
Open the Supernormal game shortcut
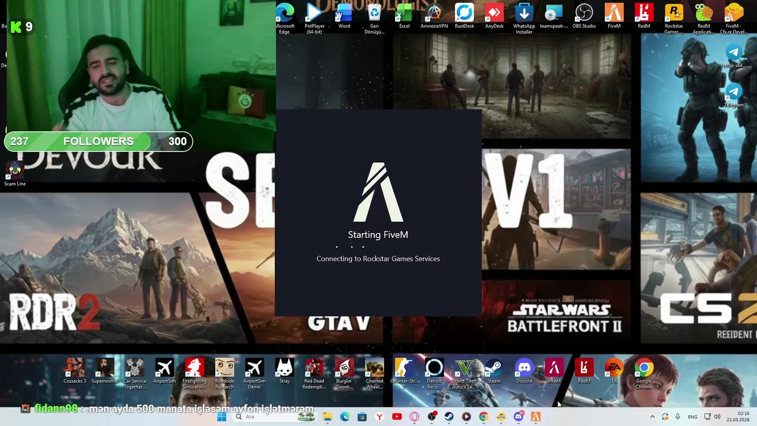[105, 371]
